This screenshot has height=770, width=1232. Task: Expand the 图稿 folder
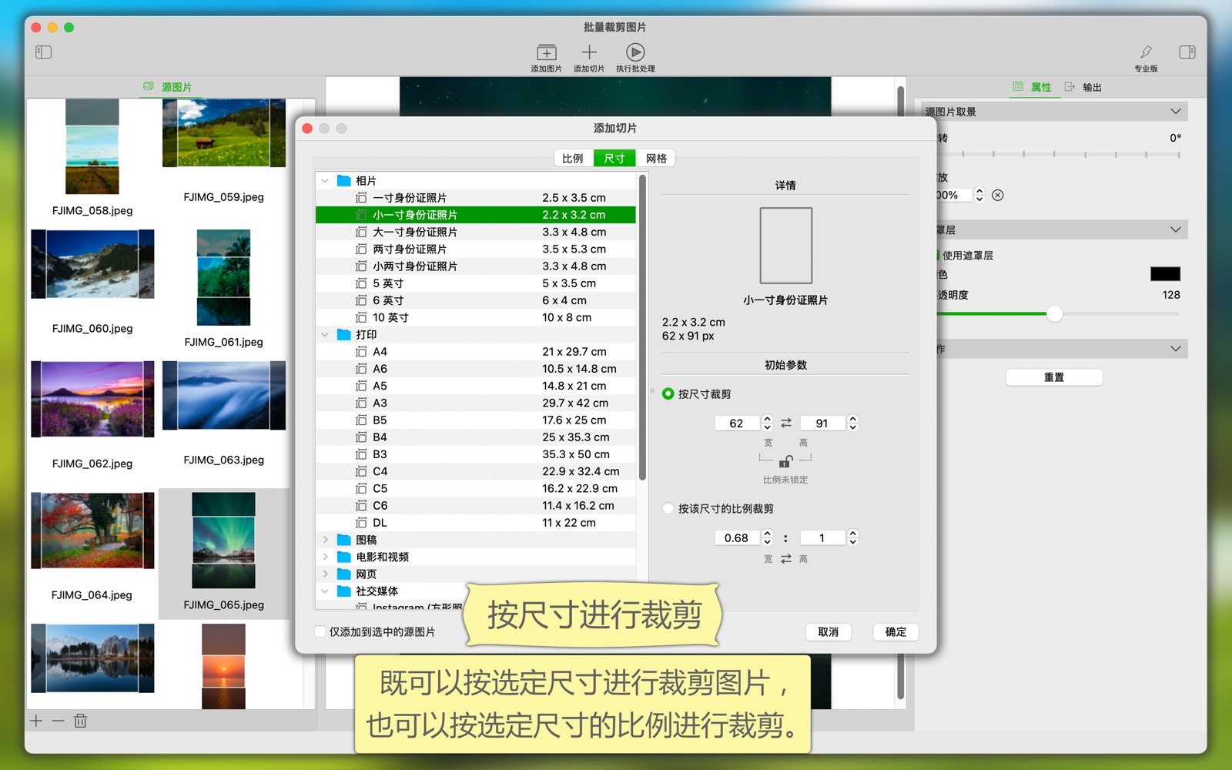(x=325, y=540)
